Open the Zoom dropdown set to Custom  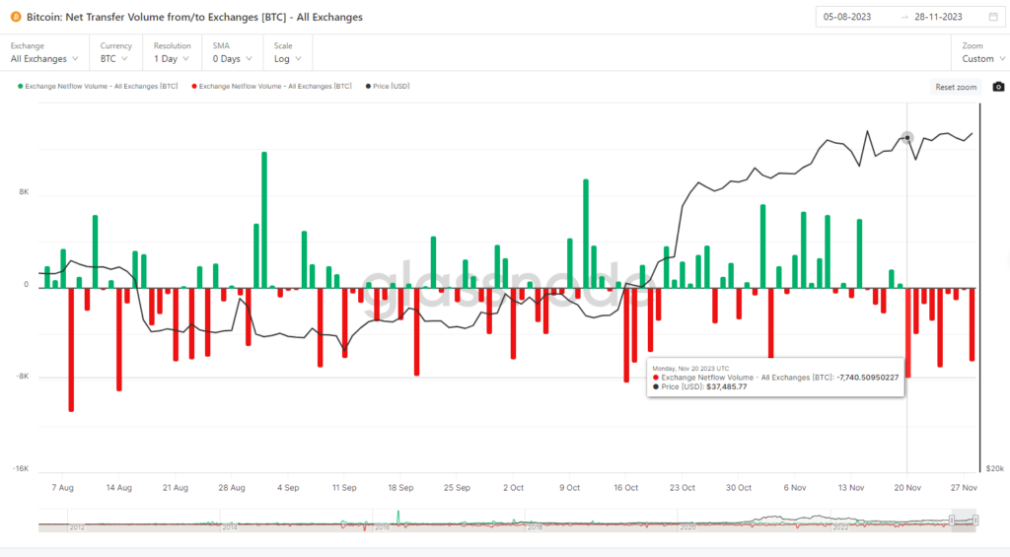[x=983, y=53]
